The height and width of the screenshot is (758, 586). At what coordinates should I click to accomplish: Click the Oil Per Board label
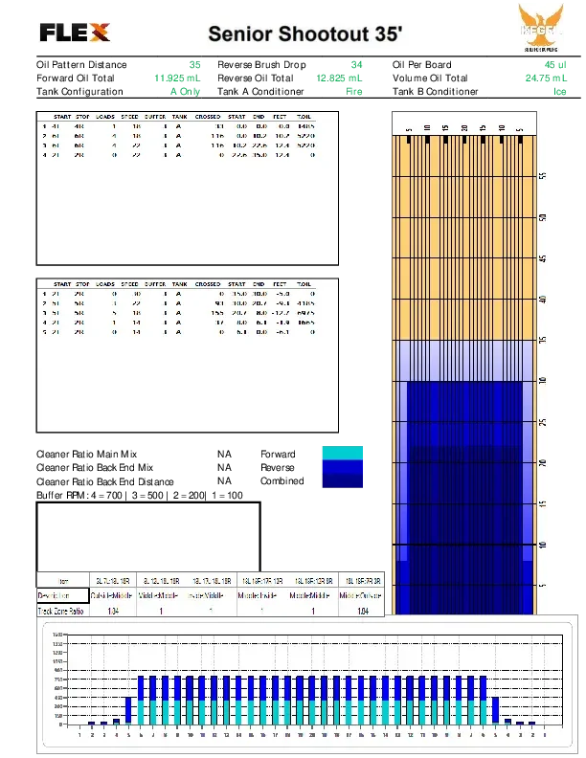click(x=422, y=65)
